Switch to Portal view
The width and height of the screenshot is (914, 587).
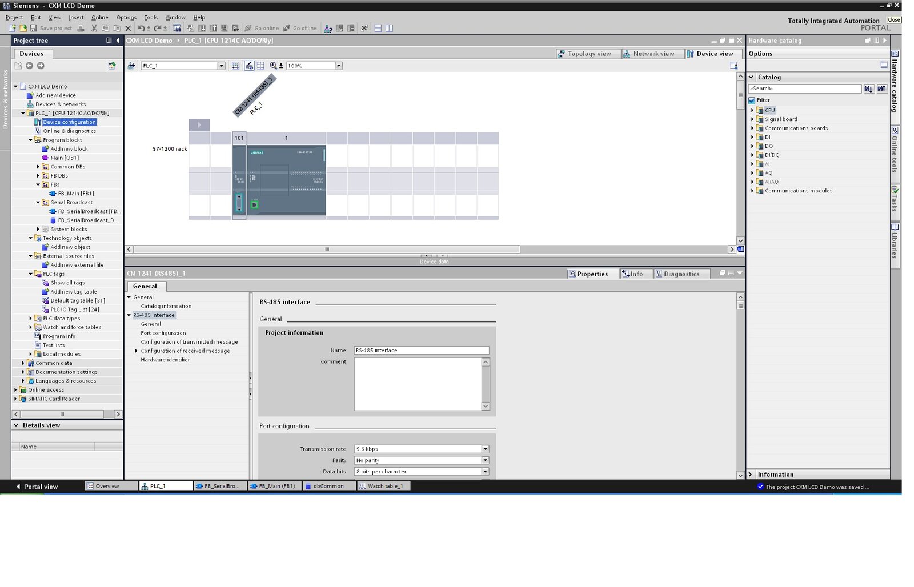pos(38,487)
